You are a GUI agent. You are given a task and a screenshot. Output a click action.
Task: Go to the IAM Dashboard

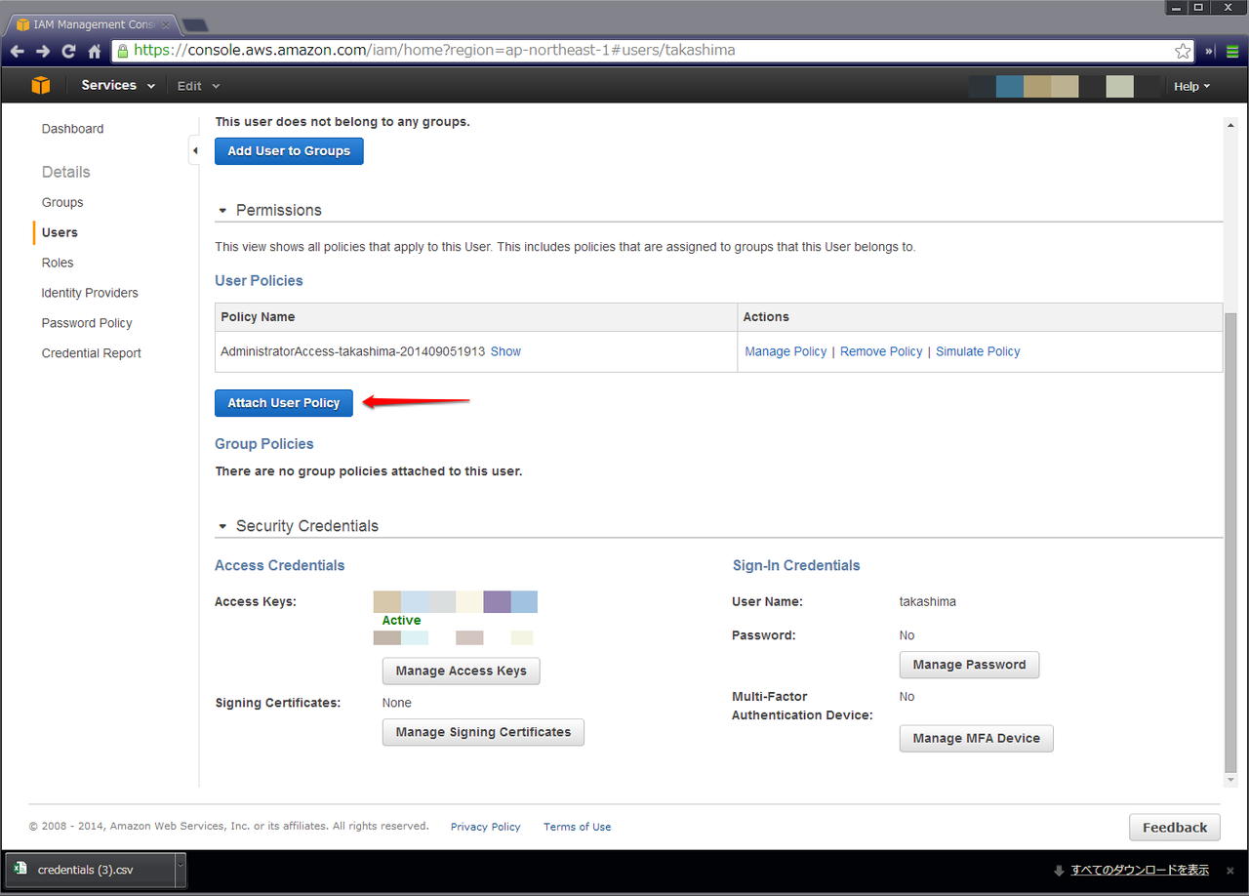pos(72,129)
